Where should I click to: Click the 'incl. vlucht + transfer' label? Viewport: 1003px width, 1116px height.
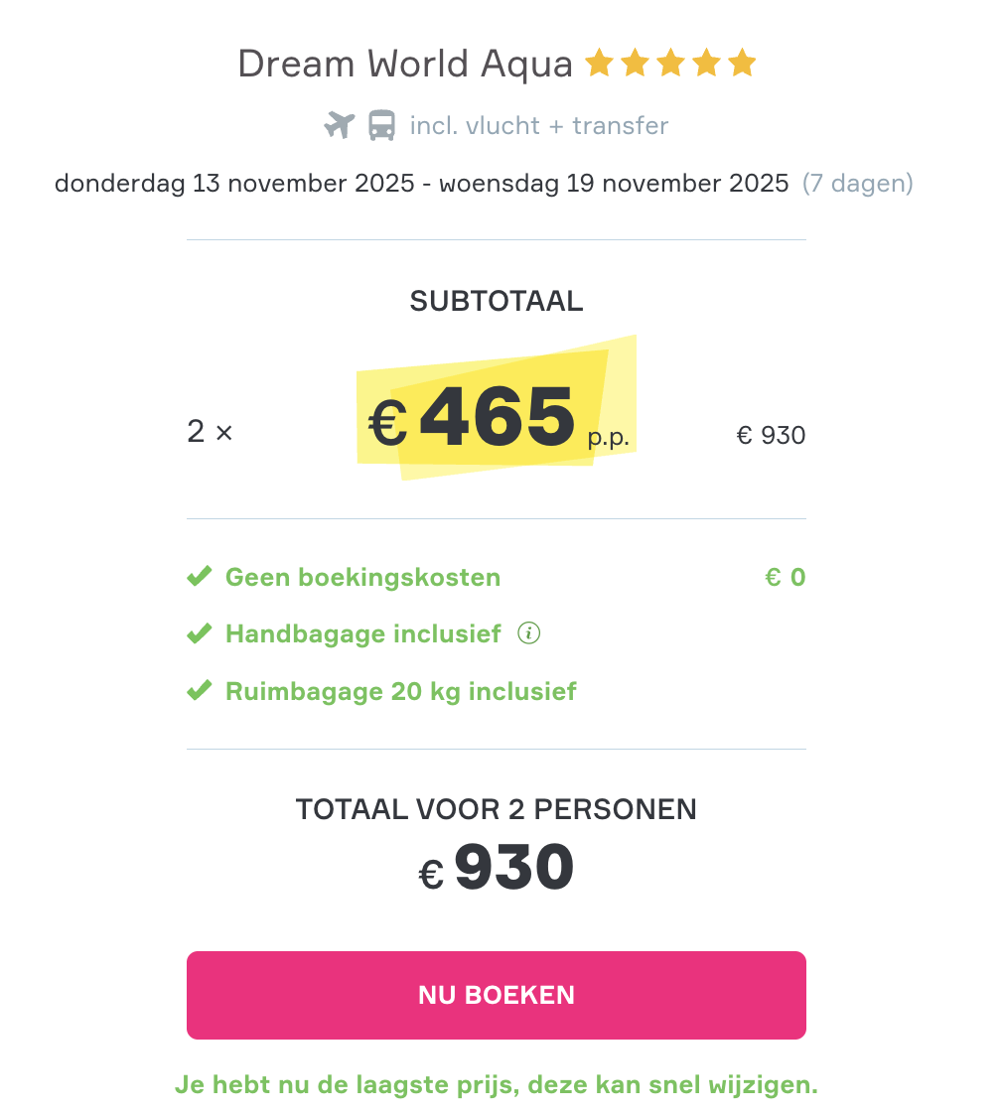pyautogui.click(x=539, y=126)
